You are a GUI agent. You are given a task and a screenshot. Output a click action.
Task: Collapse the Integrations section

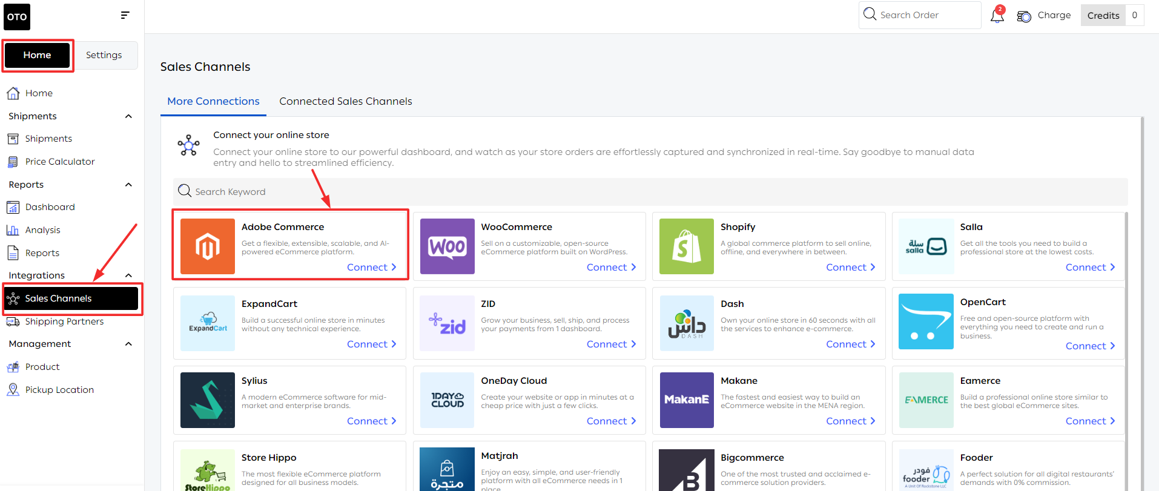click(x=128, y=275)
